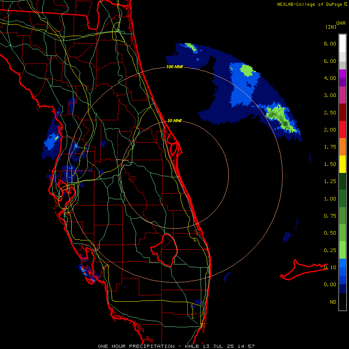Click the lightest green 0.25 legend block
349x349 pixels.
pos(342,250)
